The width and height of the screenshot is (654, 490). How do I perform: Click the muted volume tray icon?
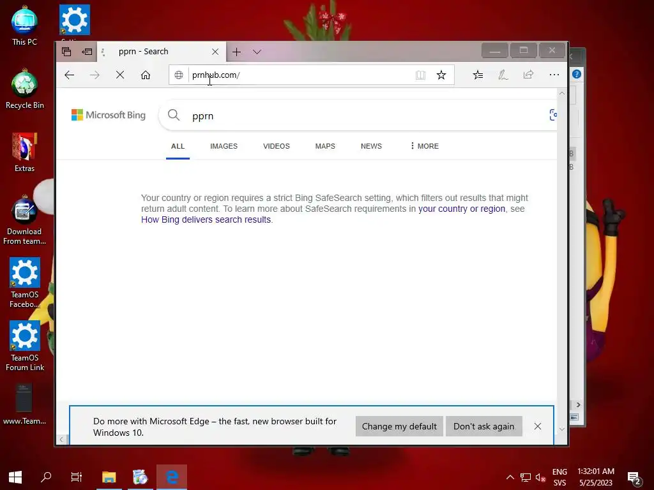(x=540, y=477)
